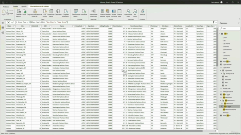Open Orígenes recientes list
This screenshot has width=241, height=135.
tap(66, 13)
